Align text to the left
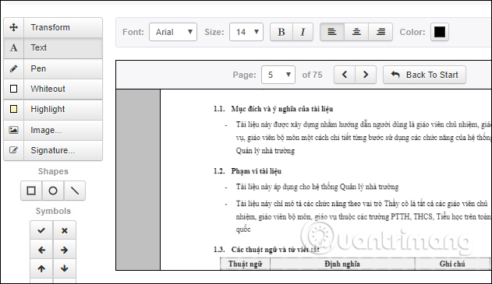The height and width of the screenshot is (284, 492). pos(332,32)
